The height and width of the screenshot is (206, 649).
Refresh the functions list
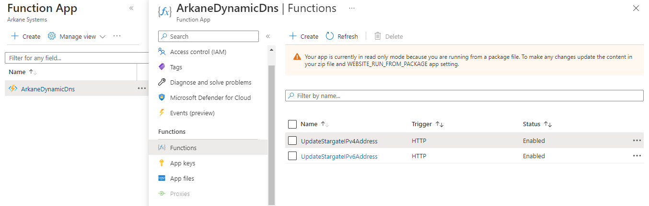pos(342,36)
